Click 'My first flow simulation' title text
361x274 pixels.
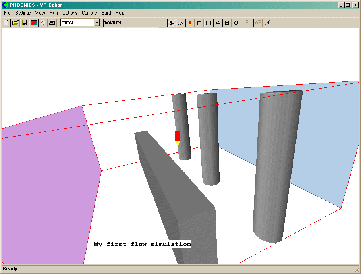142,244
